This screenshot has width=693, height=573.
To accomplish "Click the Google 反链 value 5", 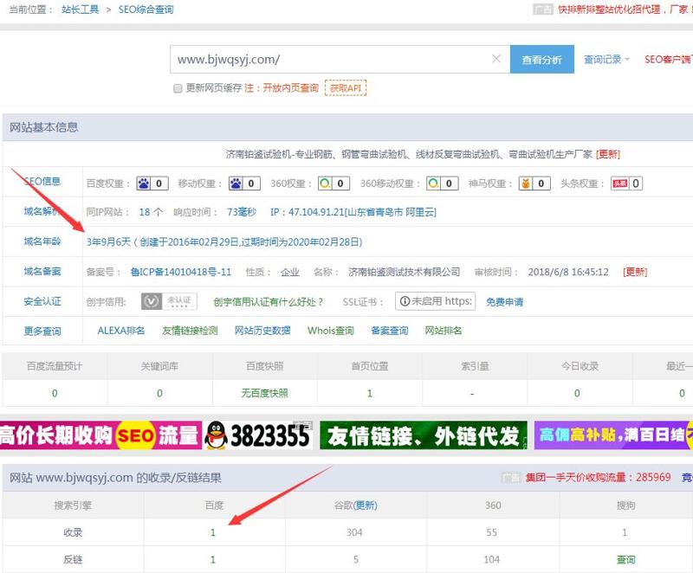I will pos(355,560).
